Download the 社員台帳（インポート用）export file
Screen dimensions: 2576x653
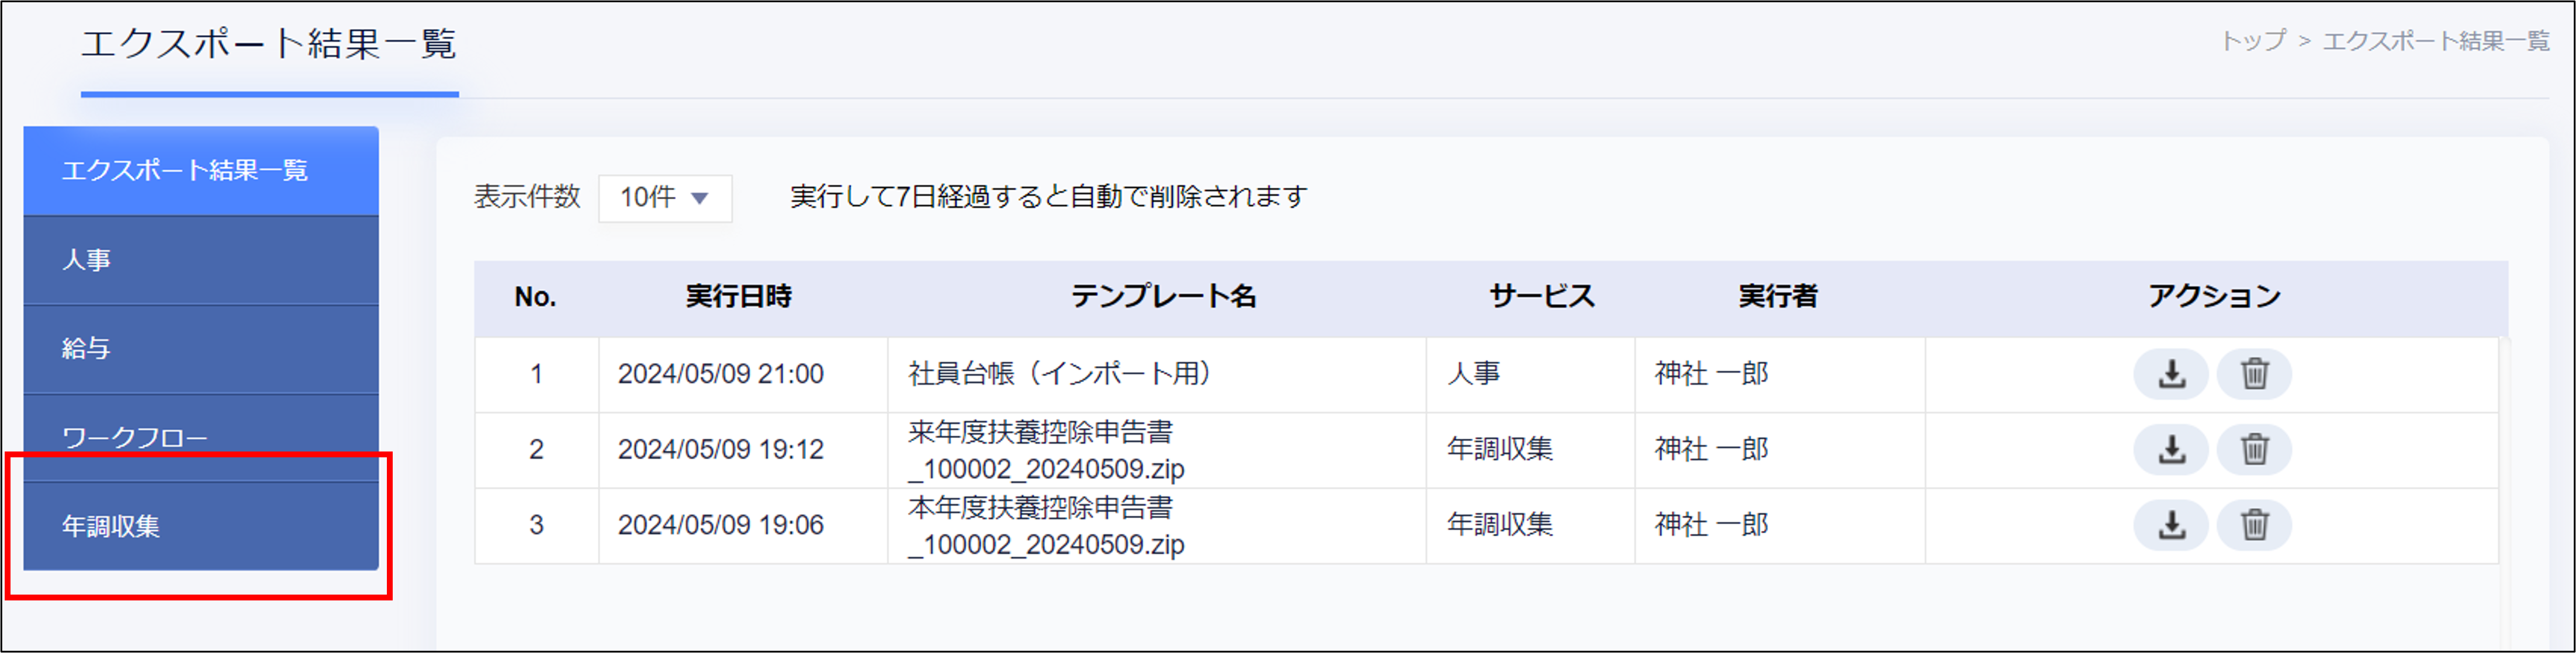coord(2171,374)
